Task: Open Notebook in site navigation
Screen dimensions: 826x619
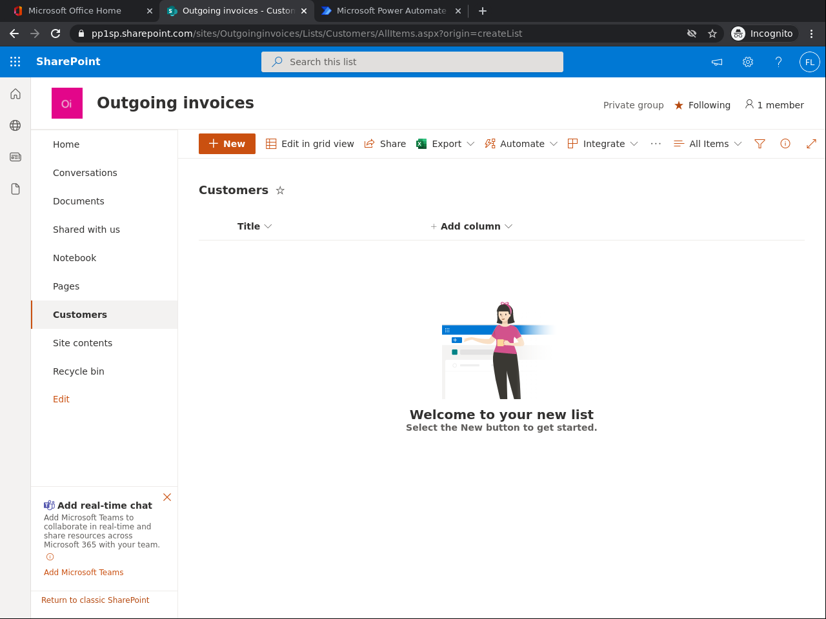Action: click(75, 258)
